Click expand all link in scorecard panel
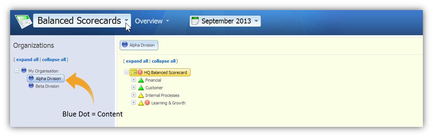The width and height of the screenshot is (433, 137). 137,61
